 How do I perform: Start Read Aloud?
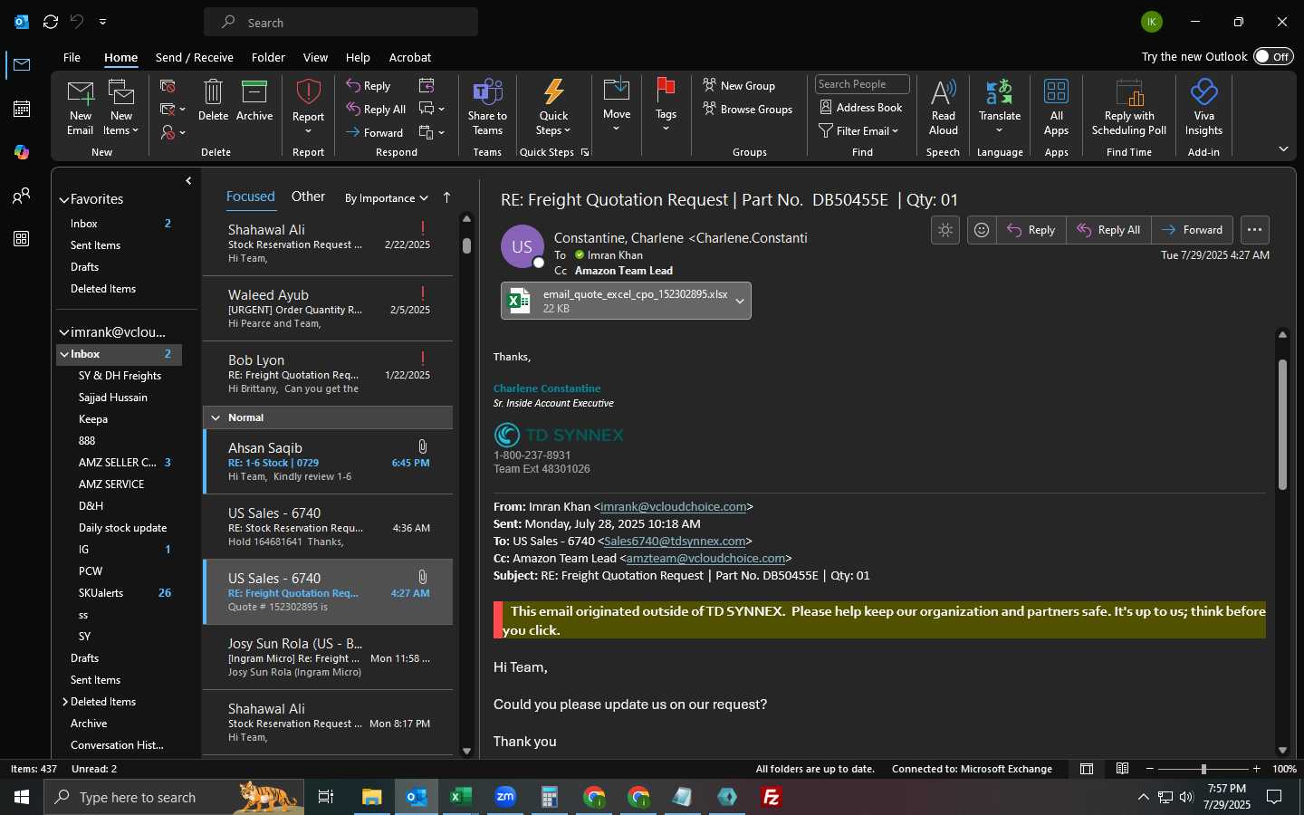[943, 107]
